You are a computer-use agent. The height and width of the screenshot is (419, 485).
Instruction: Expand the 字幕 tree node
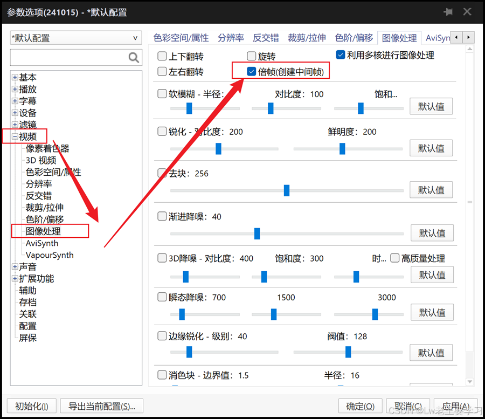15,101
